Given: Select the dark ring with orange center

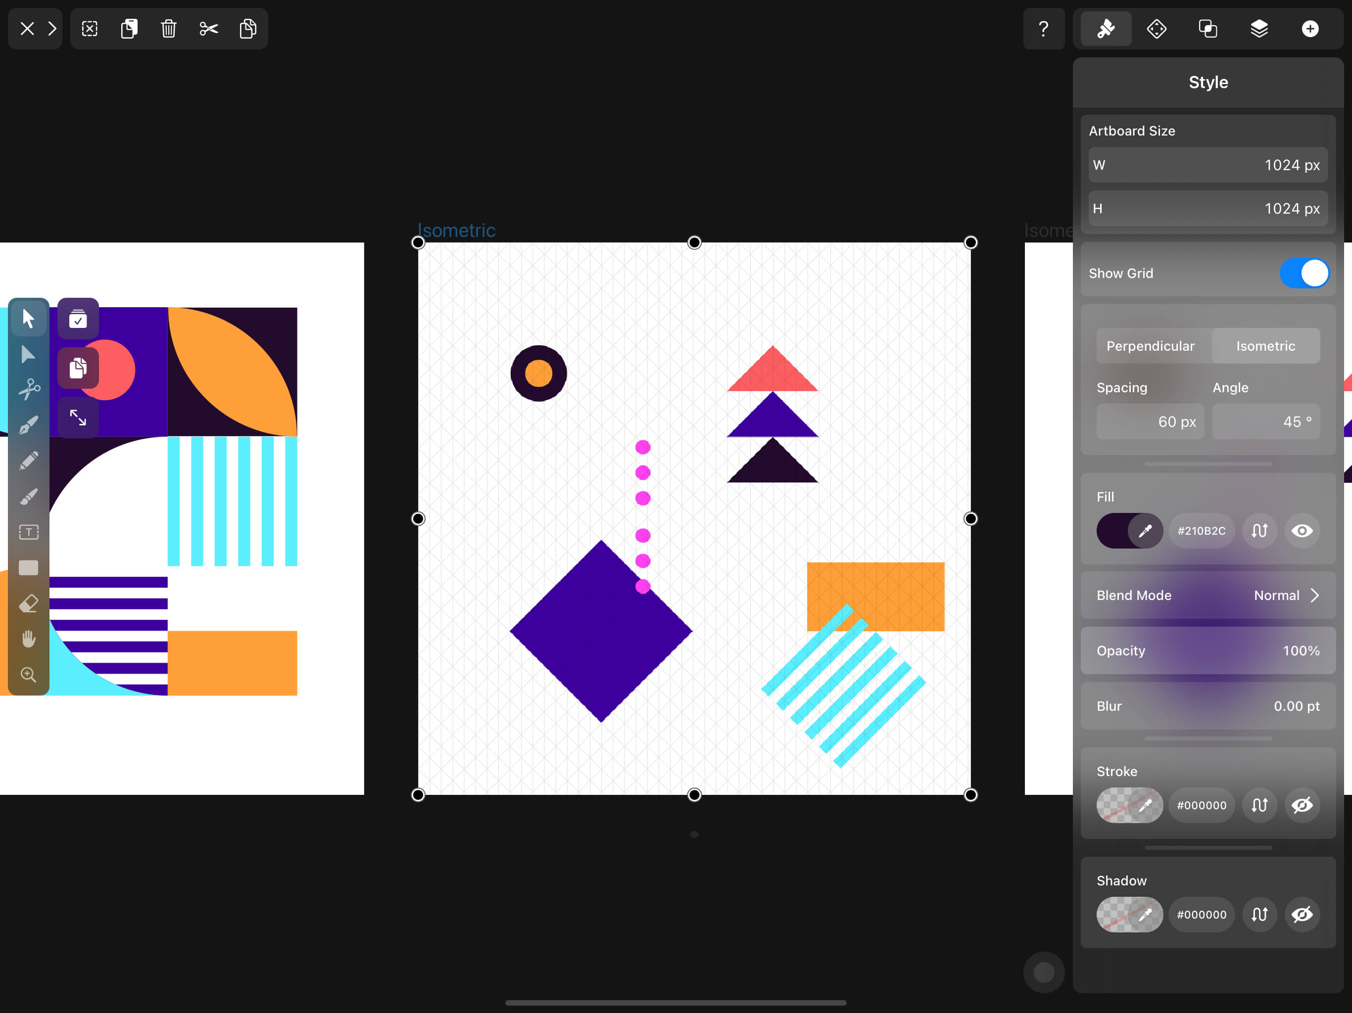Looking at the screenshot, I should tap(538, 373).
